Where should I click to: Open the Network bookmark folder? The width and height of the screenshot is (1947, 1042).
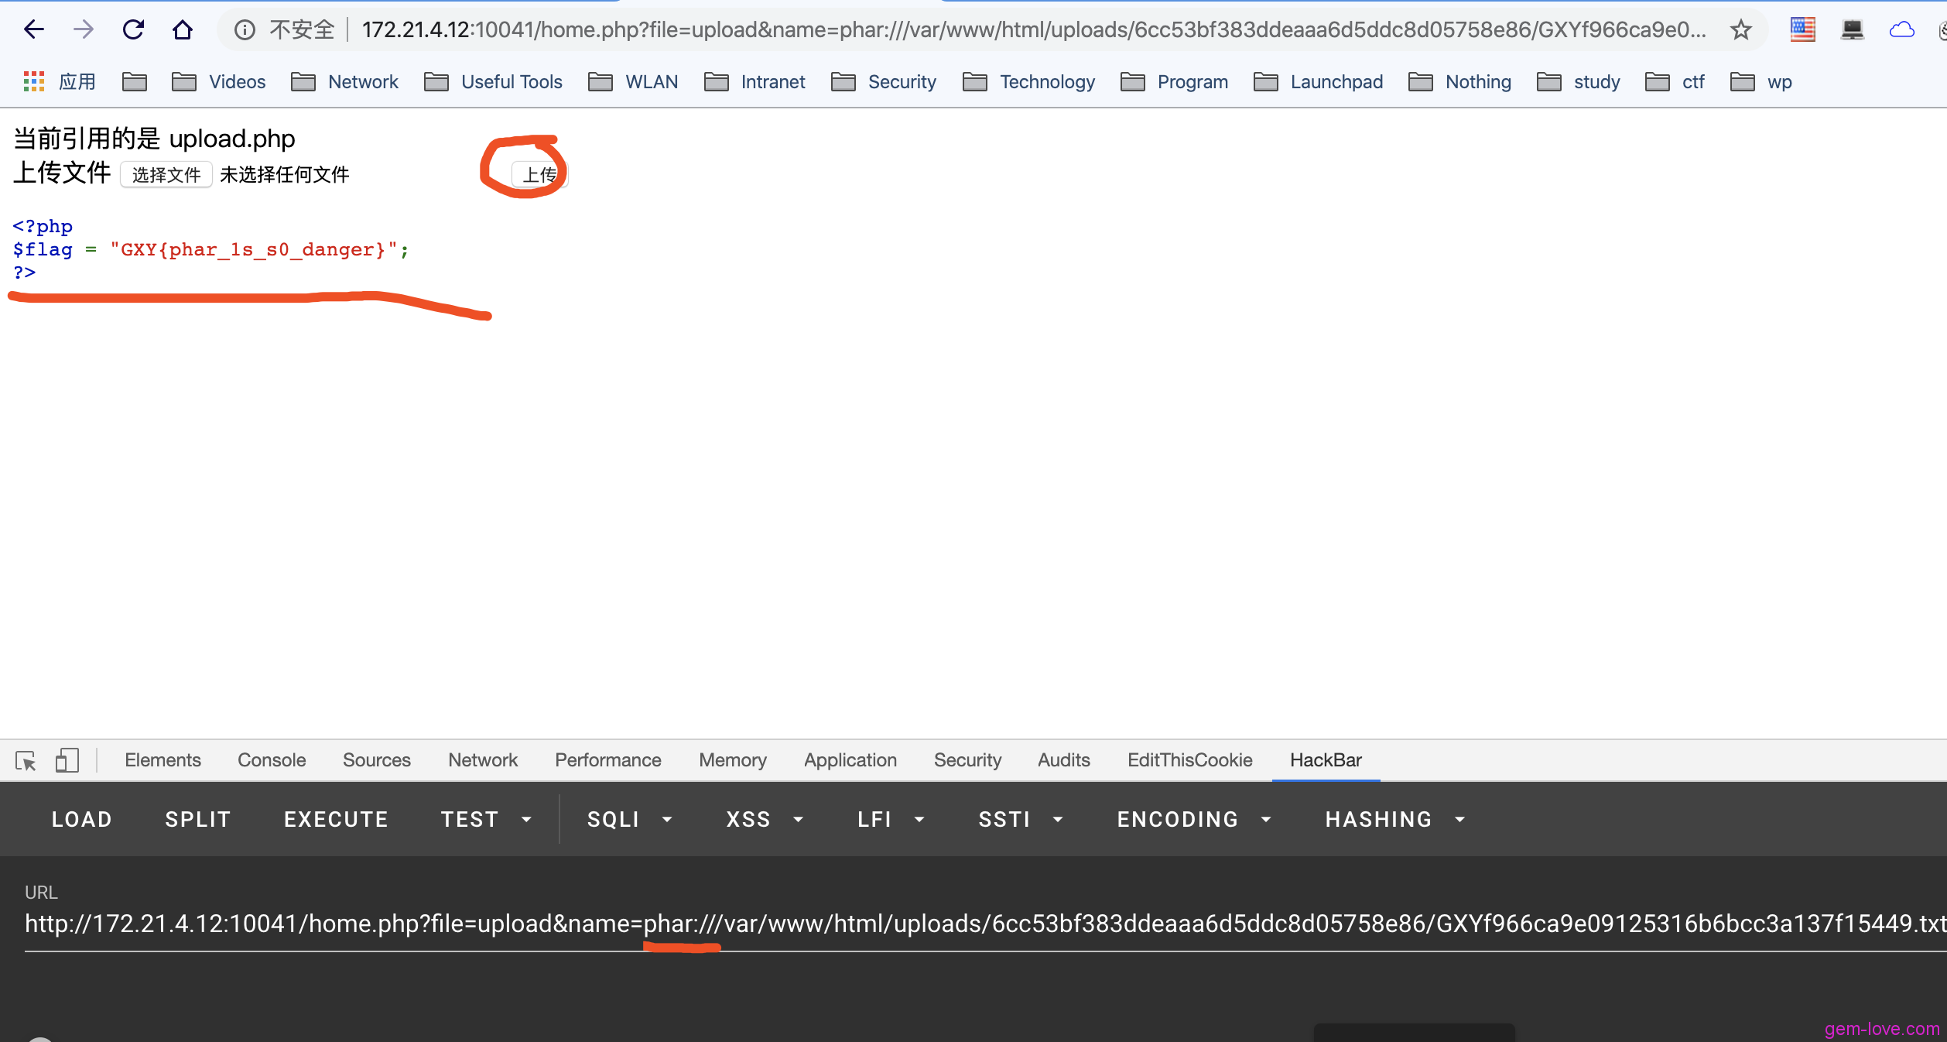[344, 81]
